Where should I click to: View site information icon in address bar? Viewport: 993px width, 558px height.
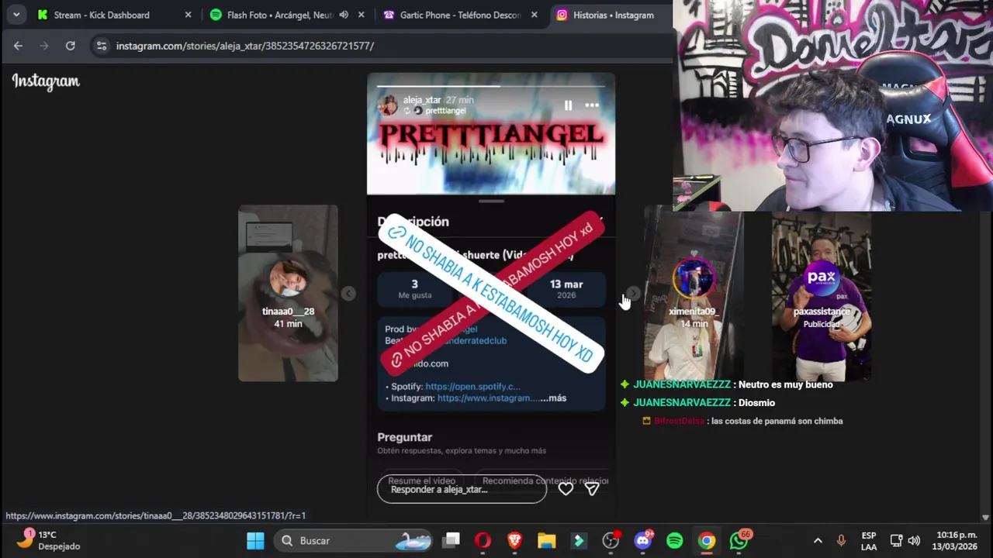click(101, 46)
